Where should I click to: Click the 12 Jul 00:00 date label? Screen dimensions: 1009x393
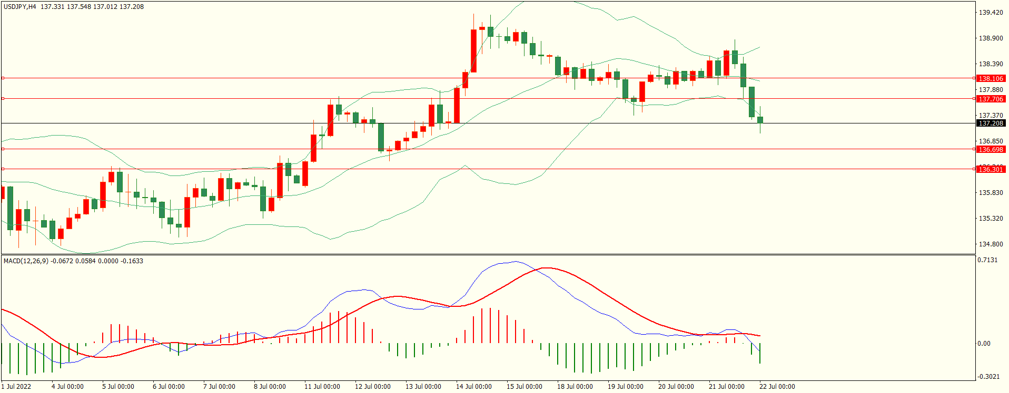pyautogui.click(x=373, y=387)
